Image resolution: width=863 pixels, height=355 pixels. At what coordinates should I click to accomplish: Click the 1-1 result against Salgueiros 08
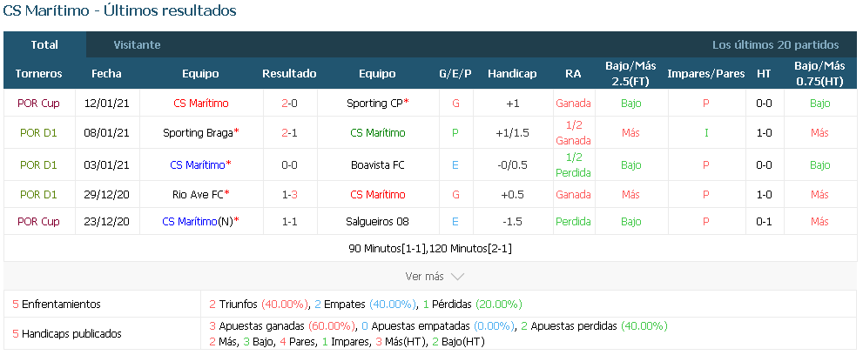pos(289,222)
